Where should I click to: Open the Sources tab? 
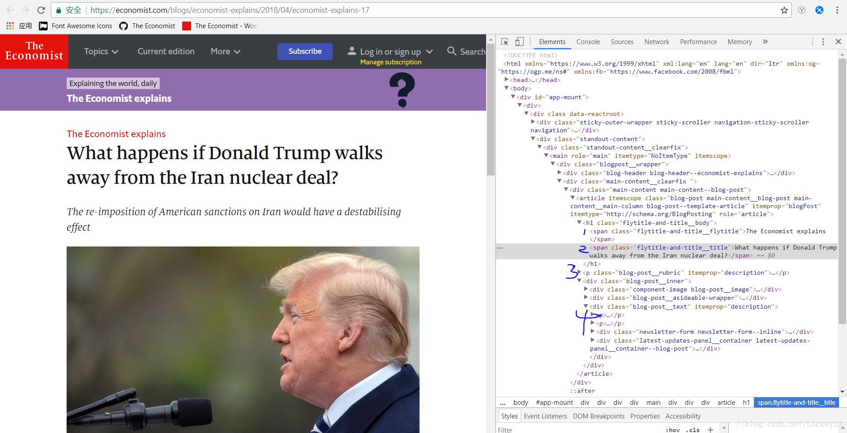pyautogui.click(x=622, y=42)
